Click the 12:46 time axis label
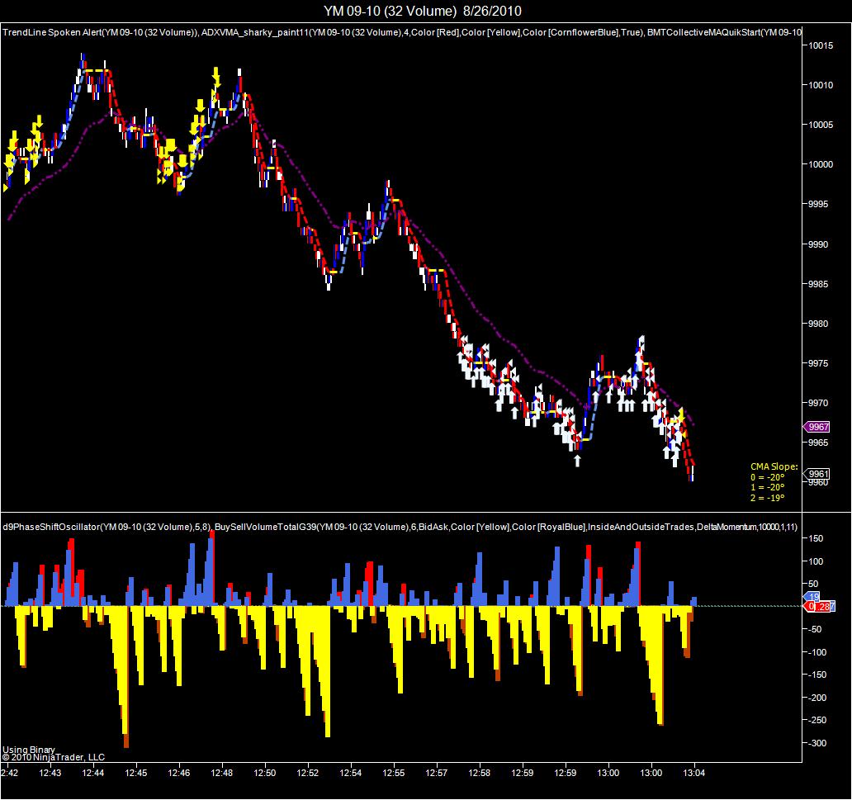852x800 pixels. coord(179,773)
